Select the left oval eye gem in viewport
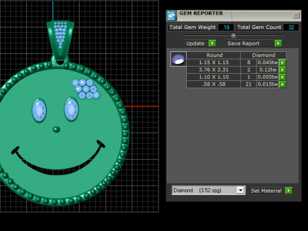 click(x=39, y=110)
